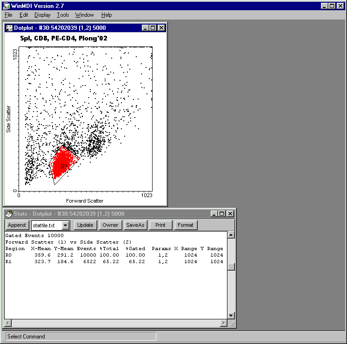Minimize the Stats window

point(214,214)
